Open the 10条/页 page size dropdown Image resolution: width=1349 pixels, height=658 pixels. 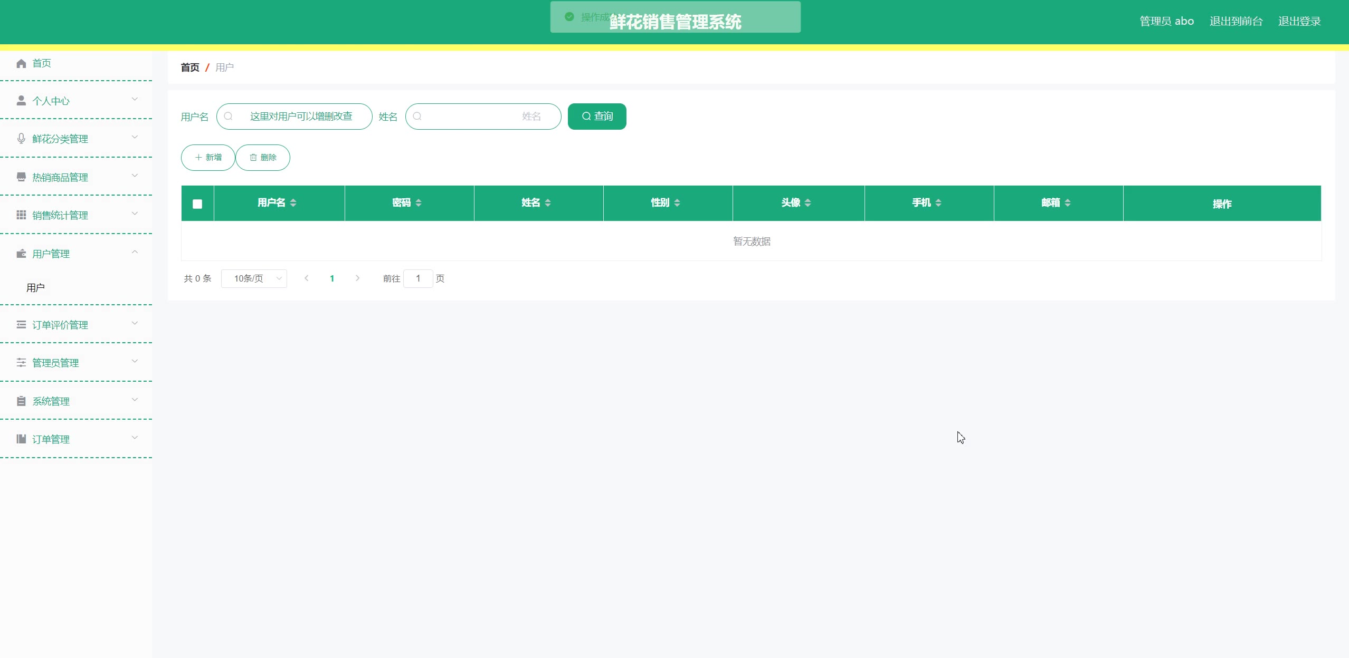pyautogui.click(x=254, y=278)
